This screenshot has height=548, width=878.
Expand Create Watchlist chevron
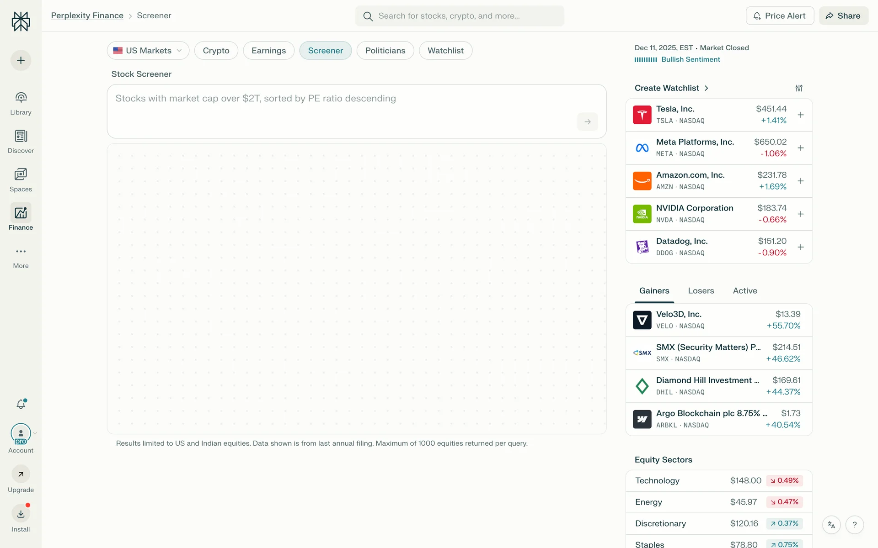click(x=706, y=88)
